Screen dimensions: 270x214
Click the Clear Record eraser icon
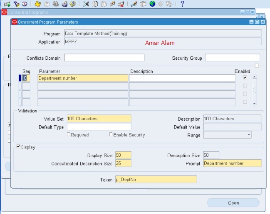click(x=112, y=4)
